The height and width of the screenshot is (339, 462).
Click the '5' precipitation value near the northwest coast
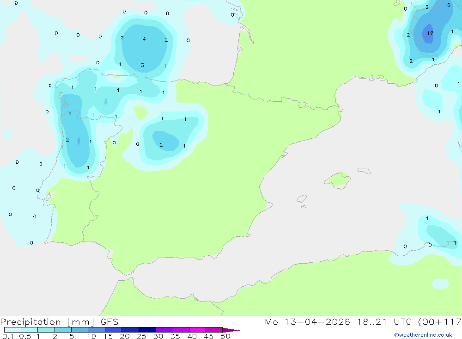(x=70, y=114)
